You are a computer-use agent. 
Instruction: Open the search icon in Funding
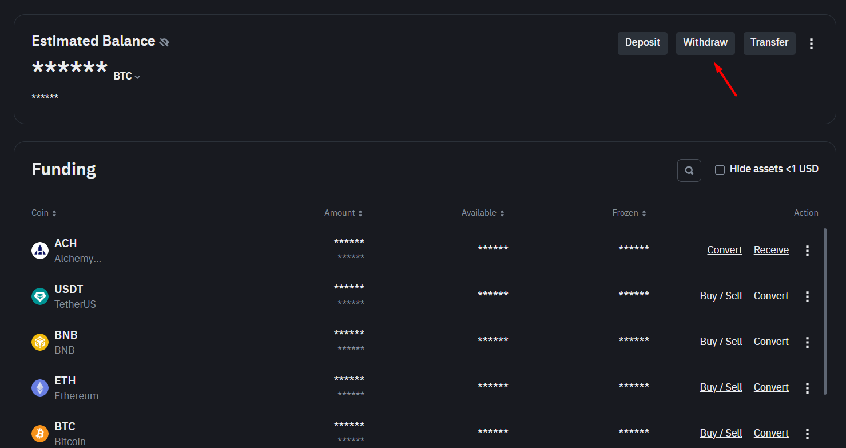point(689,171)
